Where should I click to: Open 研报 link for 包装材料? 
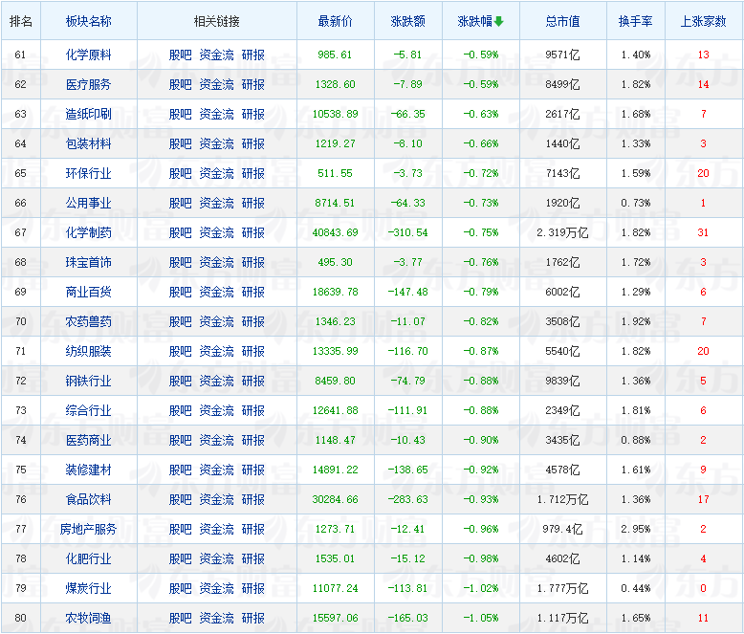pyautogui.click(x=252, y=144)
